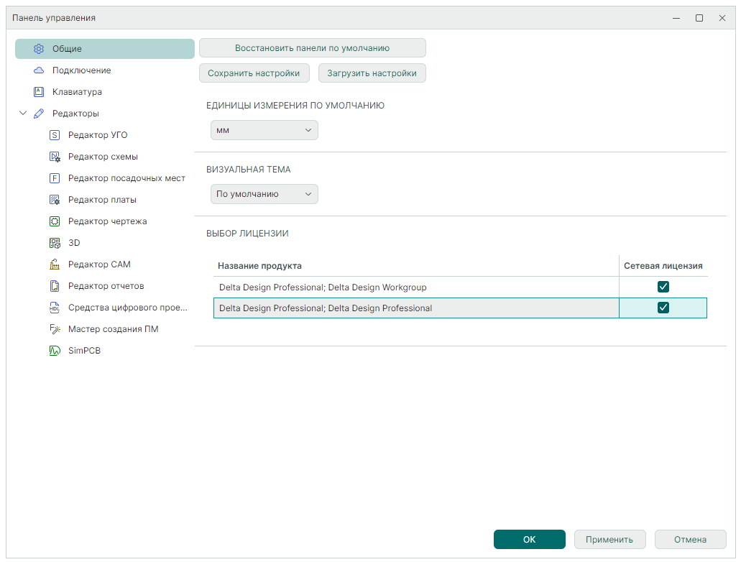Image resolution: width=741 pixels, height=562 pixels.
Task: Click the Редактор УГО icon
Action: [x=55, y=135]
